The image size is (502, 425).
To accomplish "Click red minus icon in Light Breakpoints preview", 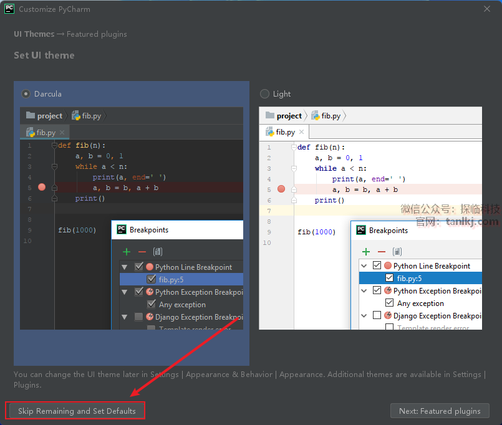I will 381,252.
